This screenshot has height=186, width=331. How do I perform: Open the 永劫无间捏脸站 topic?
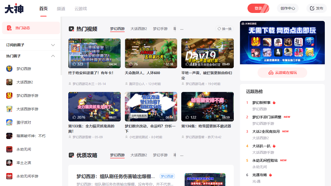265,160
